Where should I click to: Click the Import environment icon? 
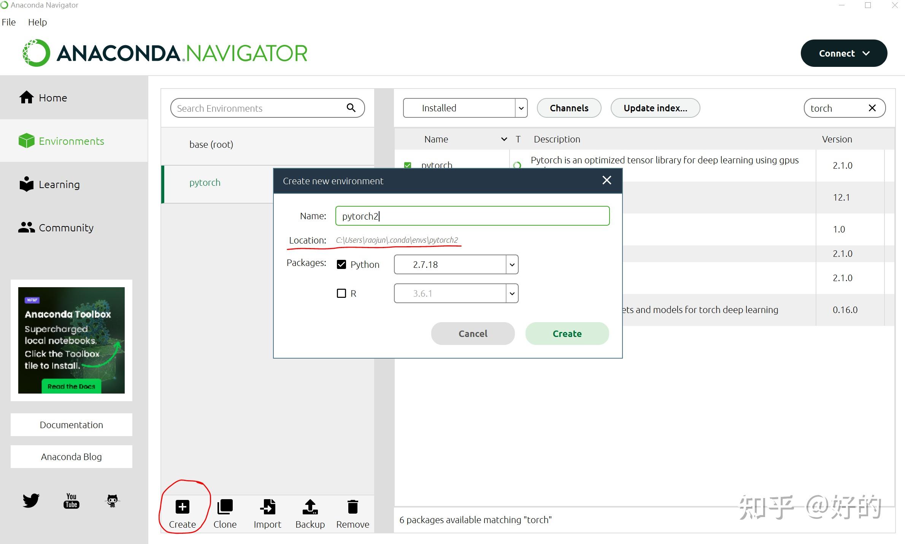tap(267, 507)
